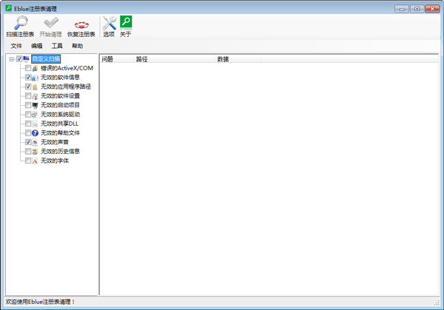Open the 文件 menu
This screenshot has height=310, width=444.
click(16, 46)
